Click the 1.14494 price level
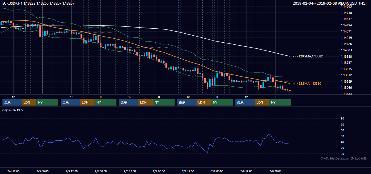Screen dimensions: 371x174 tap(346, 25)
